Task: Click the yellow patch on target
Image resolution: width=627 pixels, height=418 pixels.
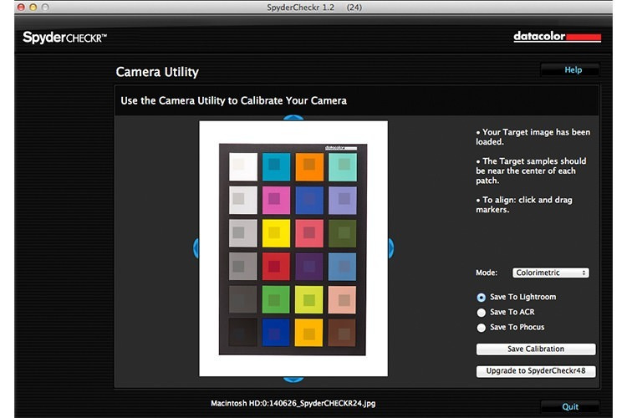Action: tap(276, 233)
